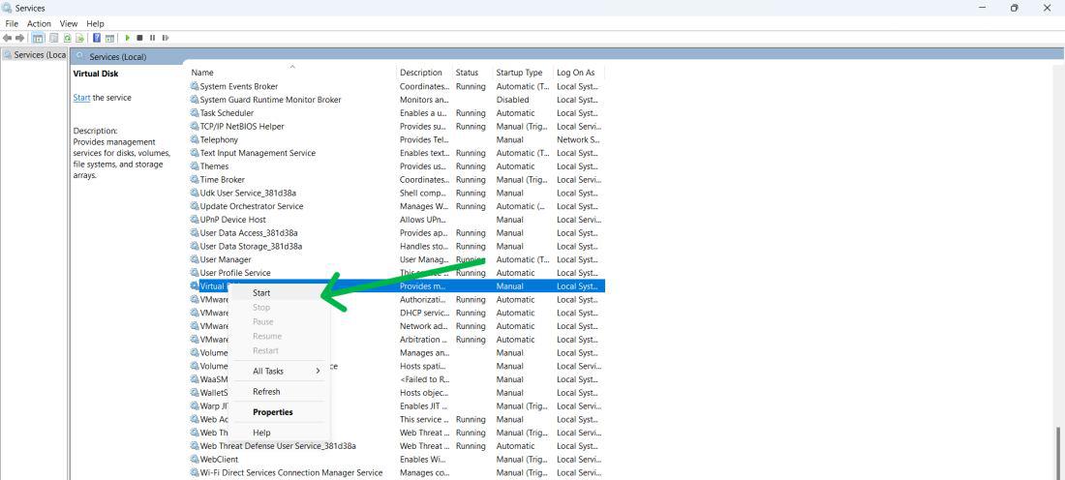Toggle the Show/Hide Console Tree toolbar icon
Viewport: 1065px width, 480px height.
pos(38,38)
